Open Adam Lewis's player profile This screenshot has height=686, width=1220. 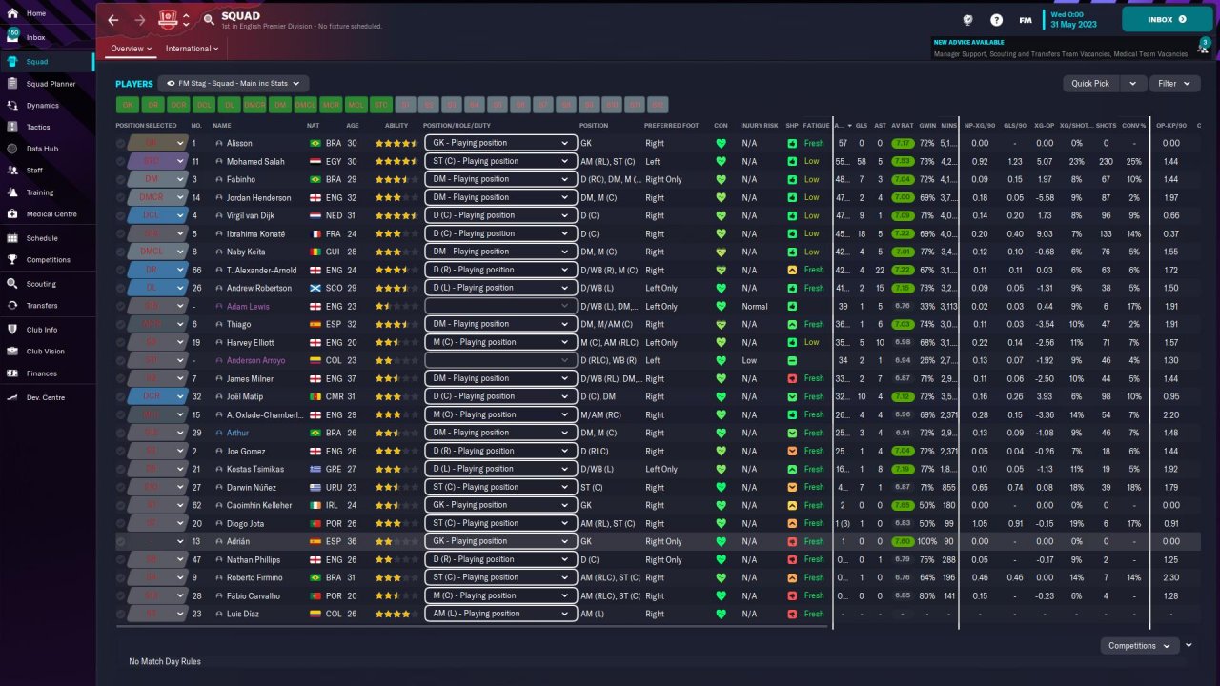[248, 306]
